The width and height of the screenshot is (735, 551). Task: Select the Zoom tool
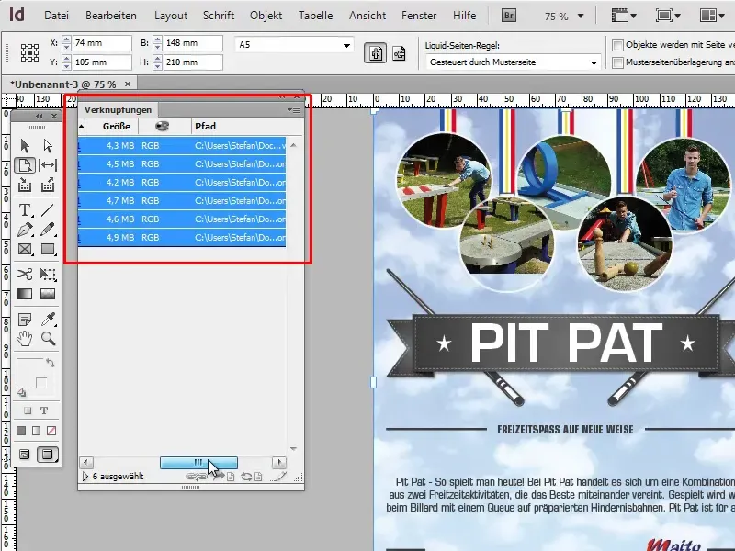click(x=46, y=338)
